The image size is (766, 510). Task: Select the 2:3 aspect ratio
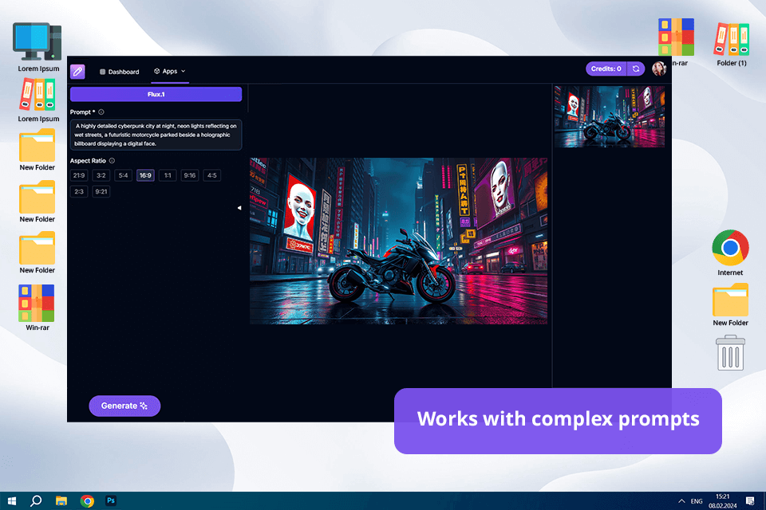click(79, 191)
